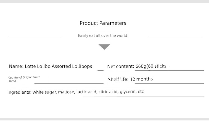Click the 660g(60 sticks value
This screenshot has width=209, height=121.
click(151, 66)
